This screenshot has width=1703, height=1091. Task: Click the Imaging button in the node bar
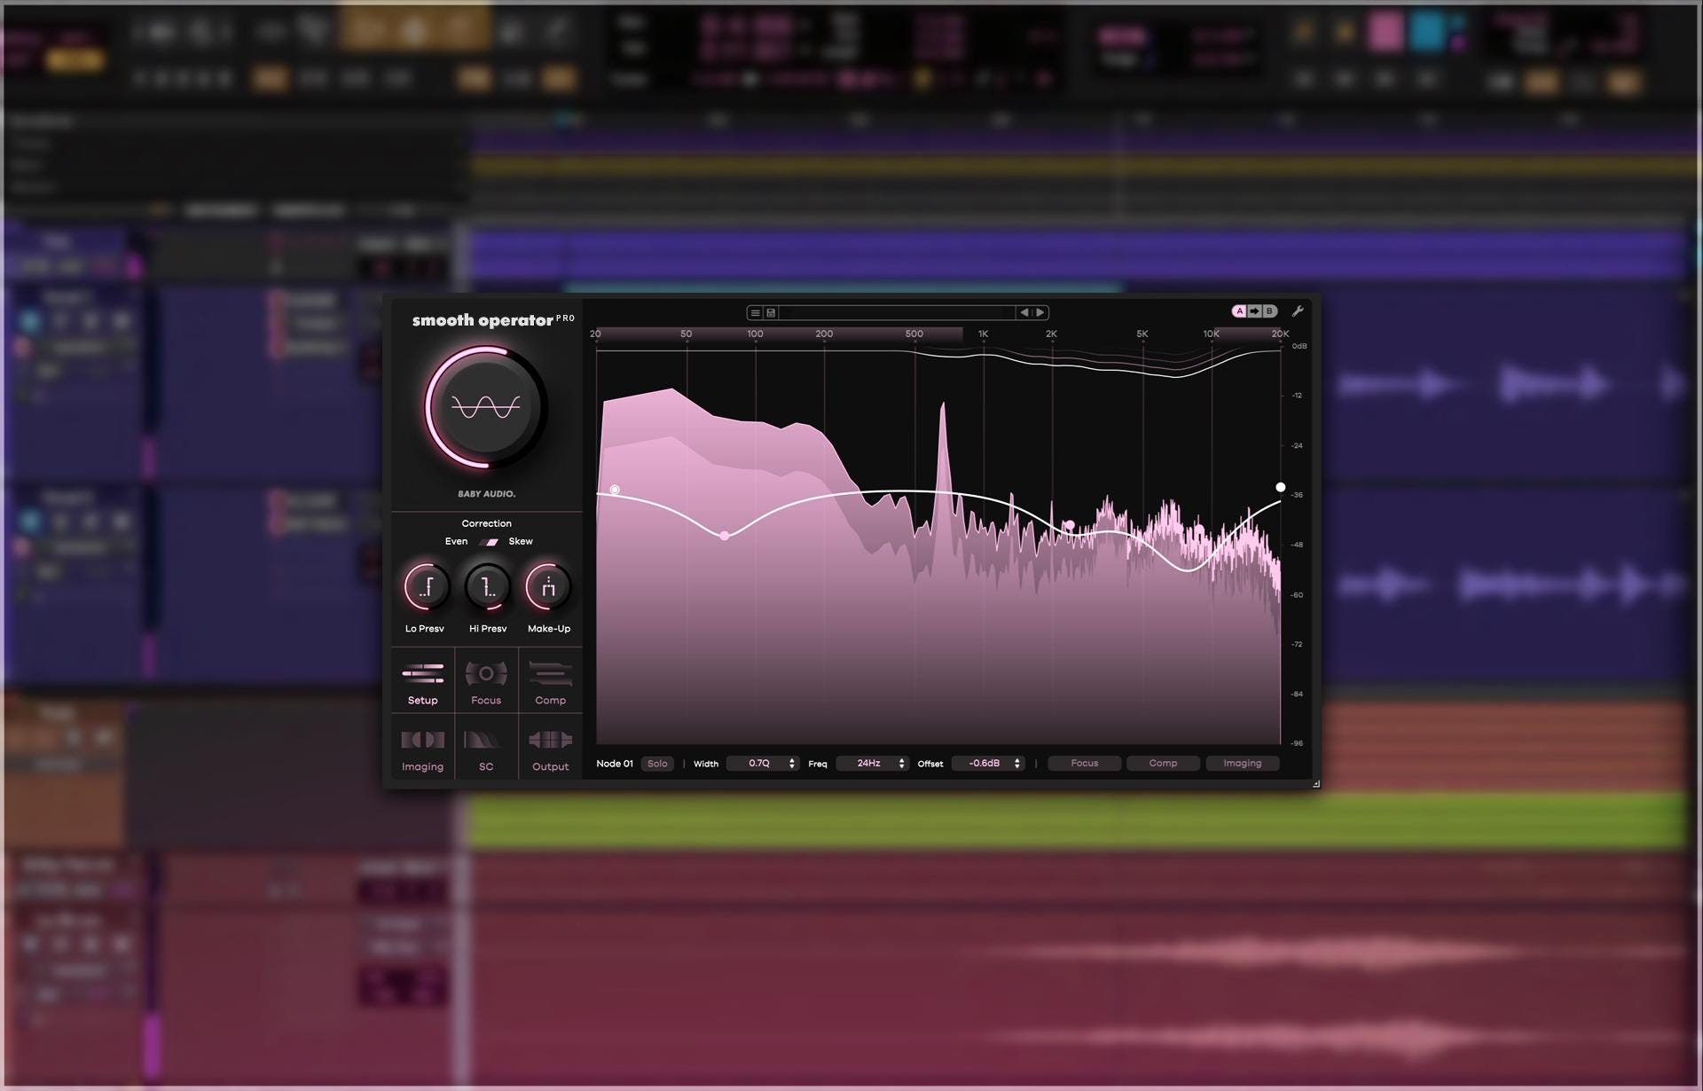(x=1242, y=764)
